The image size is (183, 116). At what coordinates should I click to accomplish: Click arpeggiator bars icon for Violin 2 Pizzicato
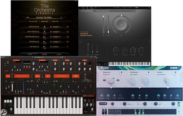[68, 32]
